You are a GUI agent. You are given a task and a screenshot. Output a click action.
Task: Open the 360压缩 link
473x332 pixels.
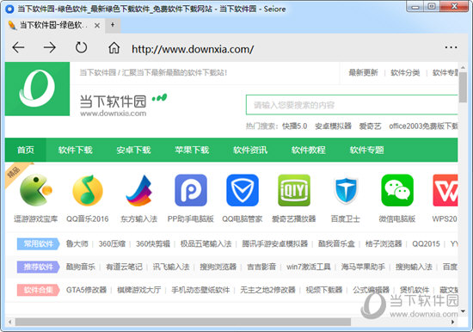pyautogui.click(x=112, y=243)
